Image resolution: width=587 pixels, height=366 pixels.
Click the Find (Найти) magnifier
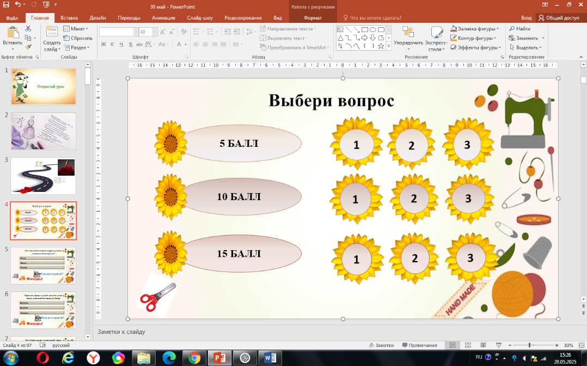[519, 29]
